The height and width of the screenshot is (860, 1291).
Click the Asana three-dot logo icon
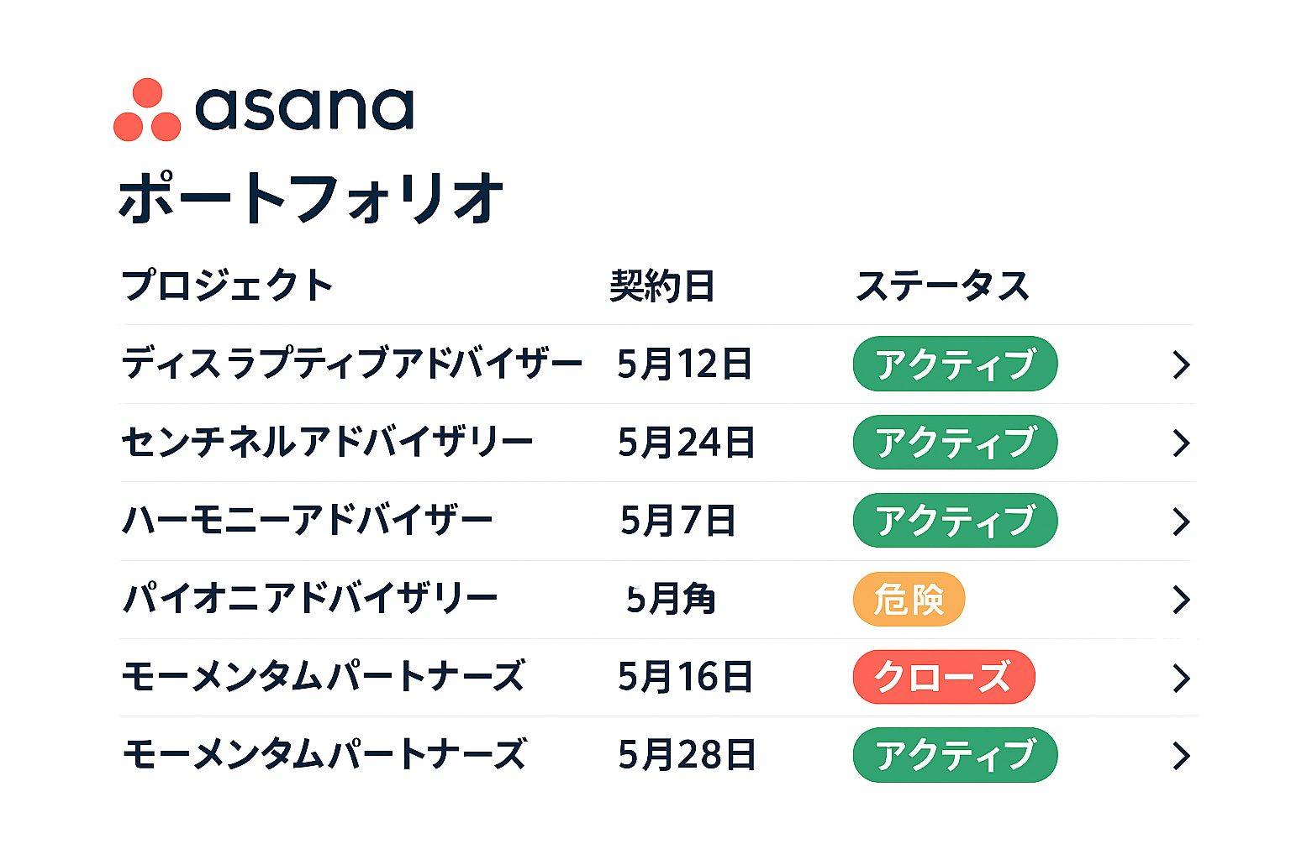147,110
